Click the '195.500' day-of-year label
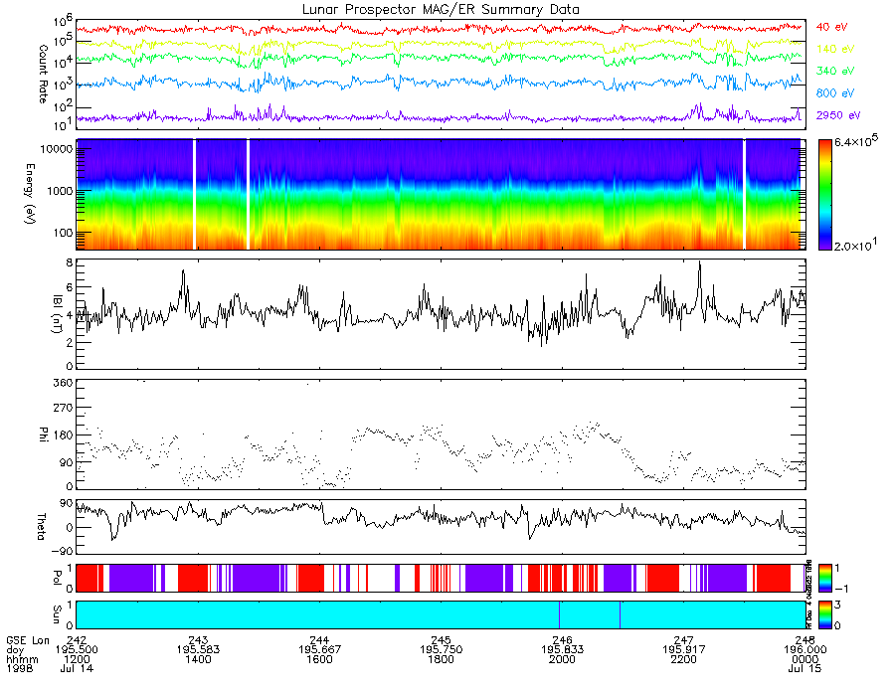 (77, 650)
